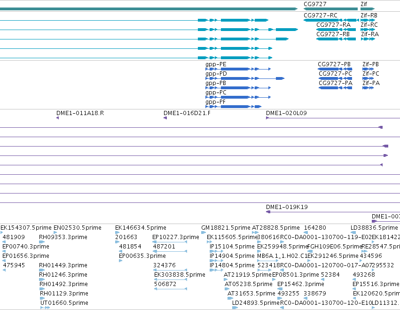The width and height of the screenshot is (400, 310).
Task: Click the CG9727 gene label in top track
Action: [x=315, y=4]
